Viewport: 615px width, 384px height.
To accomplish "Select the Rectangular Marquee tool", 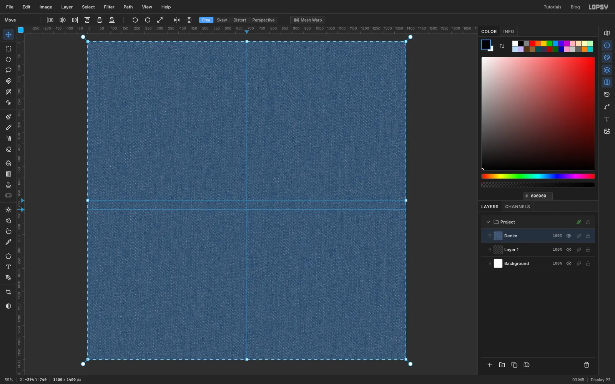I will coord(8,49).
